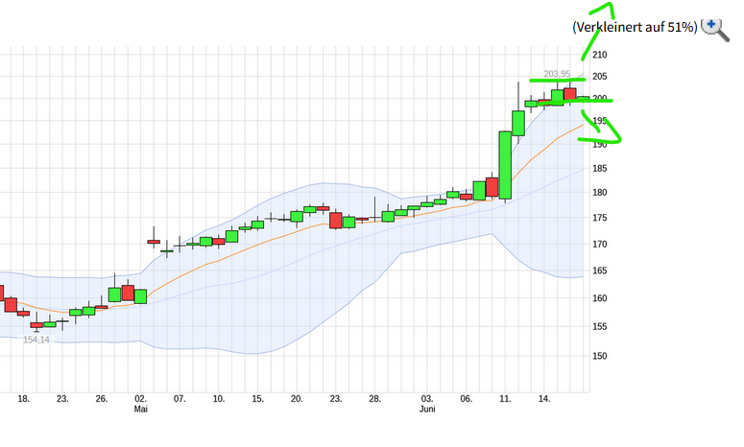Click the 'Juni' month label

pyautogui.click(x=427, y=409)
